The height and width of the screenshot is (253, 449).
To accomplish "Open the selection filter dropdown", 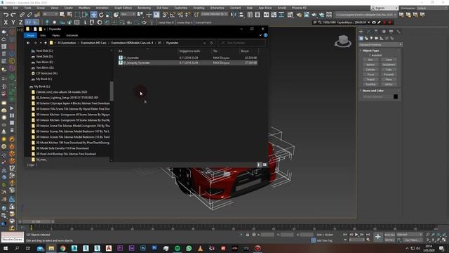I will point(50,14).
